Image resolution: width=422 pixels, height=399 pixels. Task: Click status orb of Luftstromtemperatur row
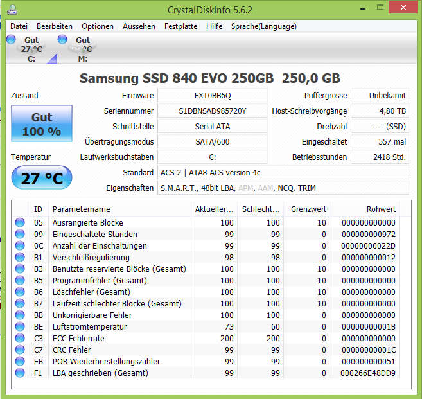point(20,326)
